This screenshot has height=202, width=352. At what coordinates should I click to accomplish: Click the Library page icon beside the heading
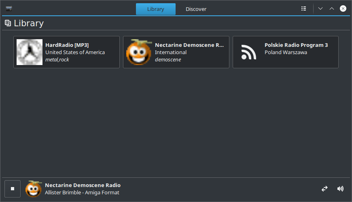pos(8,23)
